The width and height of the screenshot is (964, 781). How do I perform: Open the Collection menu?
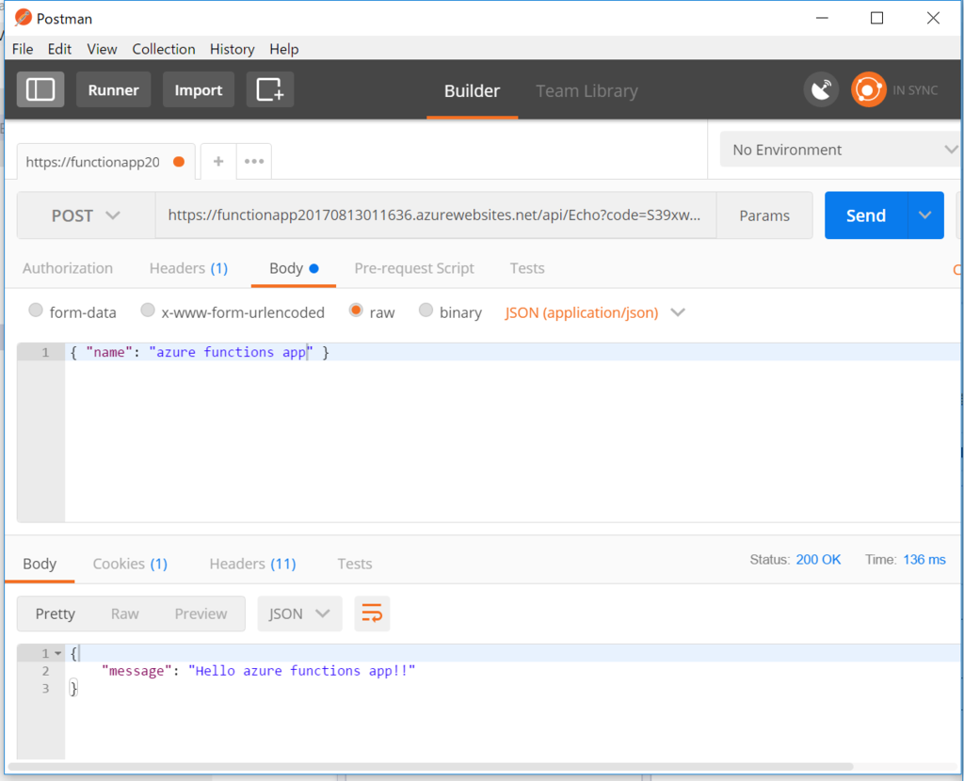pos(164,49)
